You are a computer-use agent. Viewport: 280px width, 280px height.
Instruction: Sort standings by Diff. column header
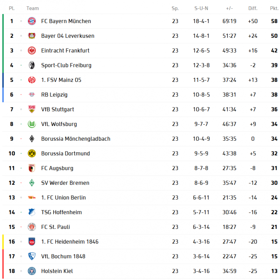[x=253, y=8]
